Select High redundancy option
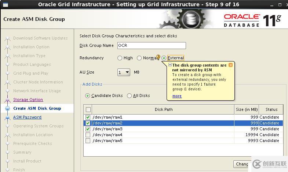This screenshot has height=172, width=288. (x=120, y=58)
